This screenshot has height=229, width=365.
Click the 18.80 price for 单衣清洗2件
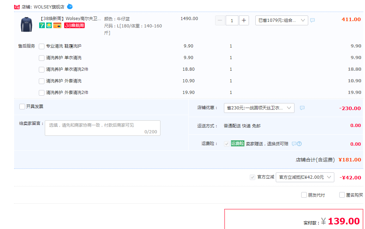(189, 69)
